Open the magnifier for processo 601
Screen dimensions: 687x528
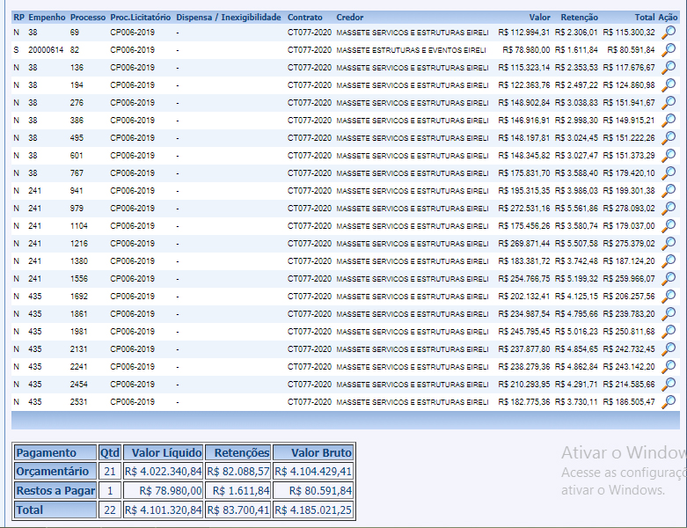tap(669, 156)
